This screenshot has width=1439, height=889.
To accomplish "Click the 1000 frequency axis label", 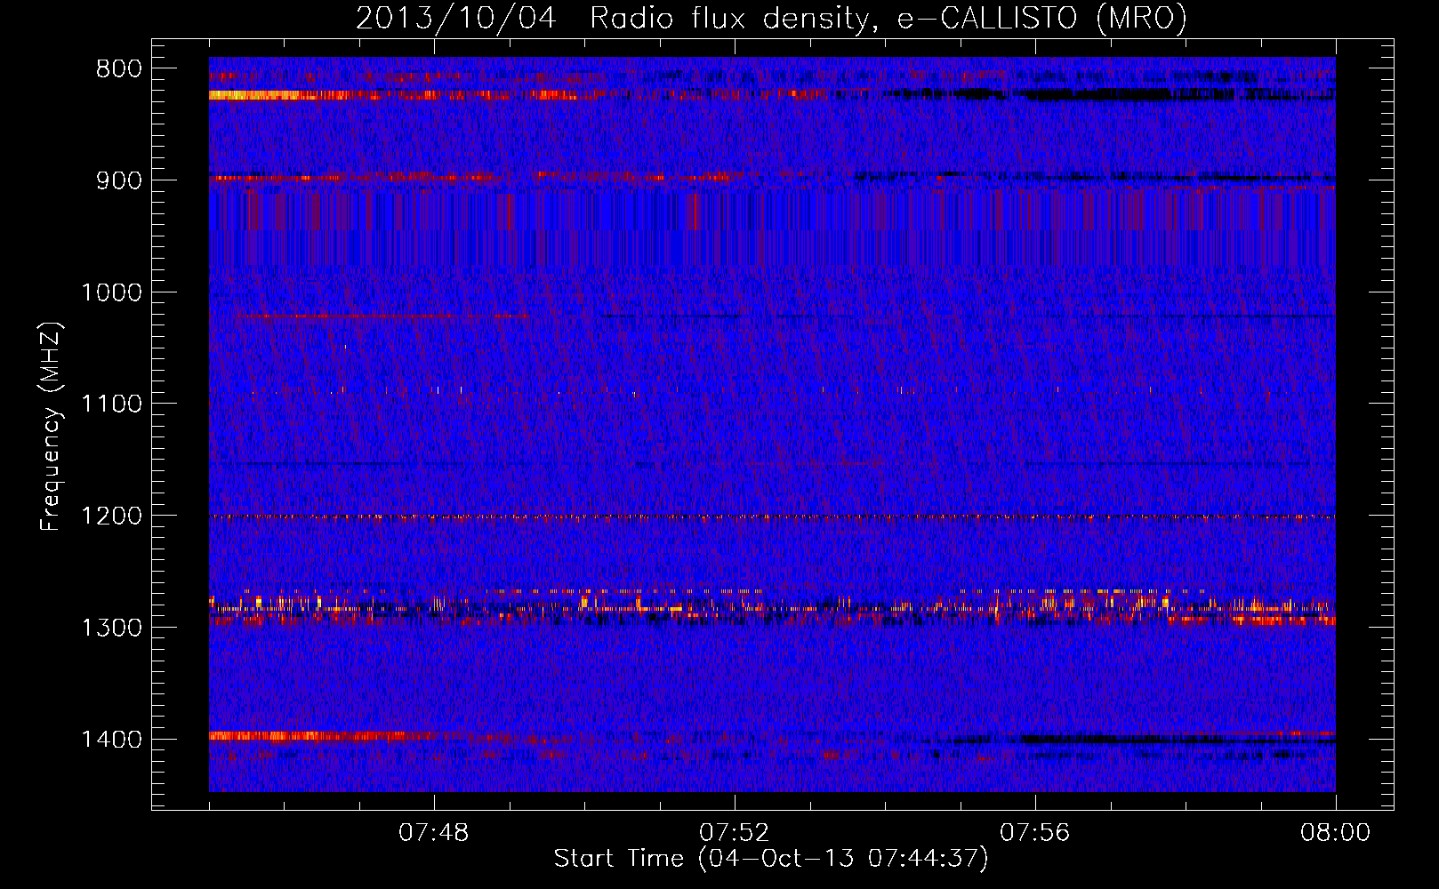I will click(x=111, y=292).
